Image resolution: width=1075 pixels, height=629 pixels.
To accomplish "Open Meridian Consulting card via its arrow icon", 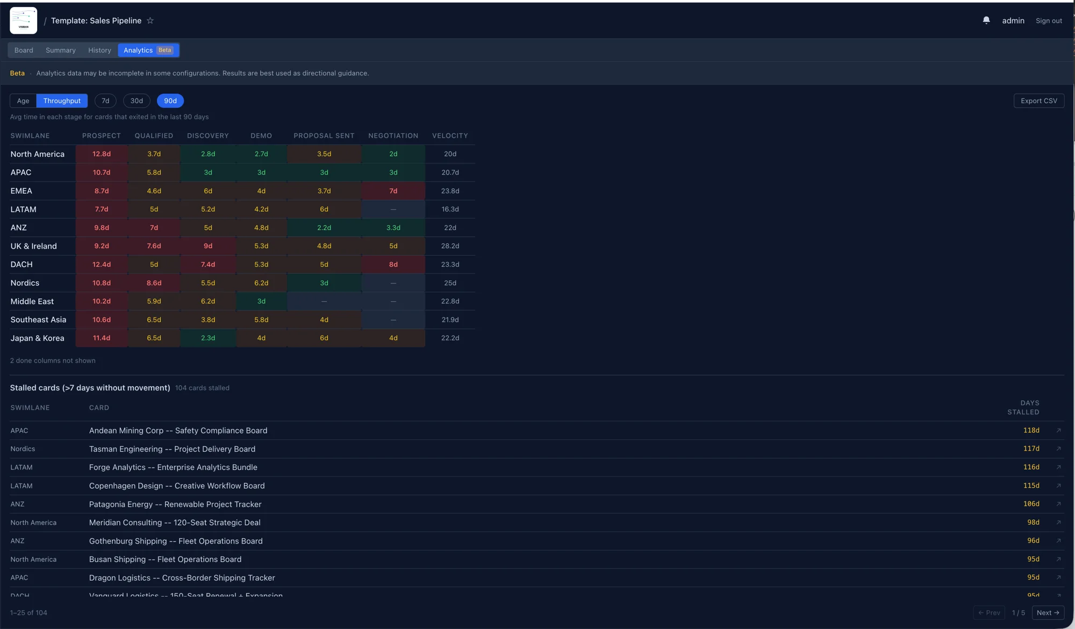I will point(1058,522).
